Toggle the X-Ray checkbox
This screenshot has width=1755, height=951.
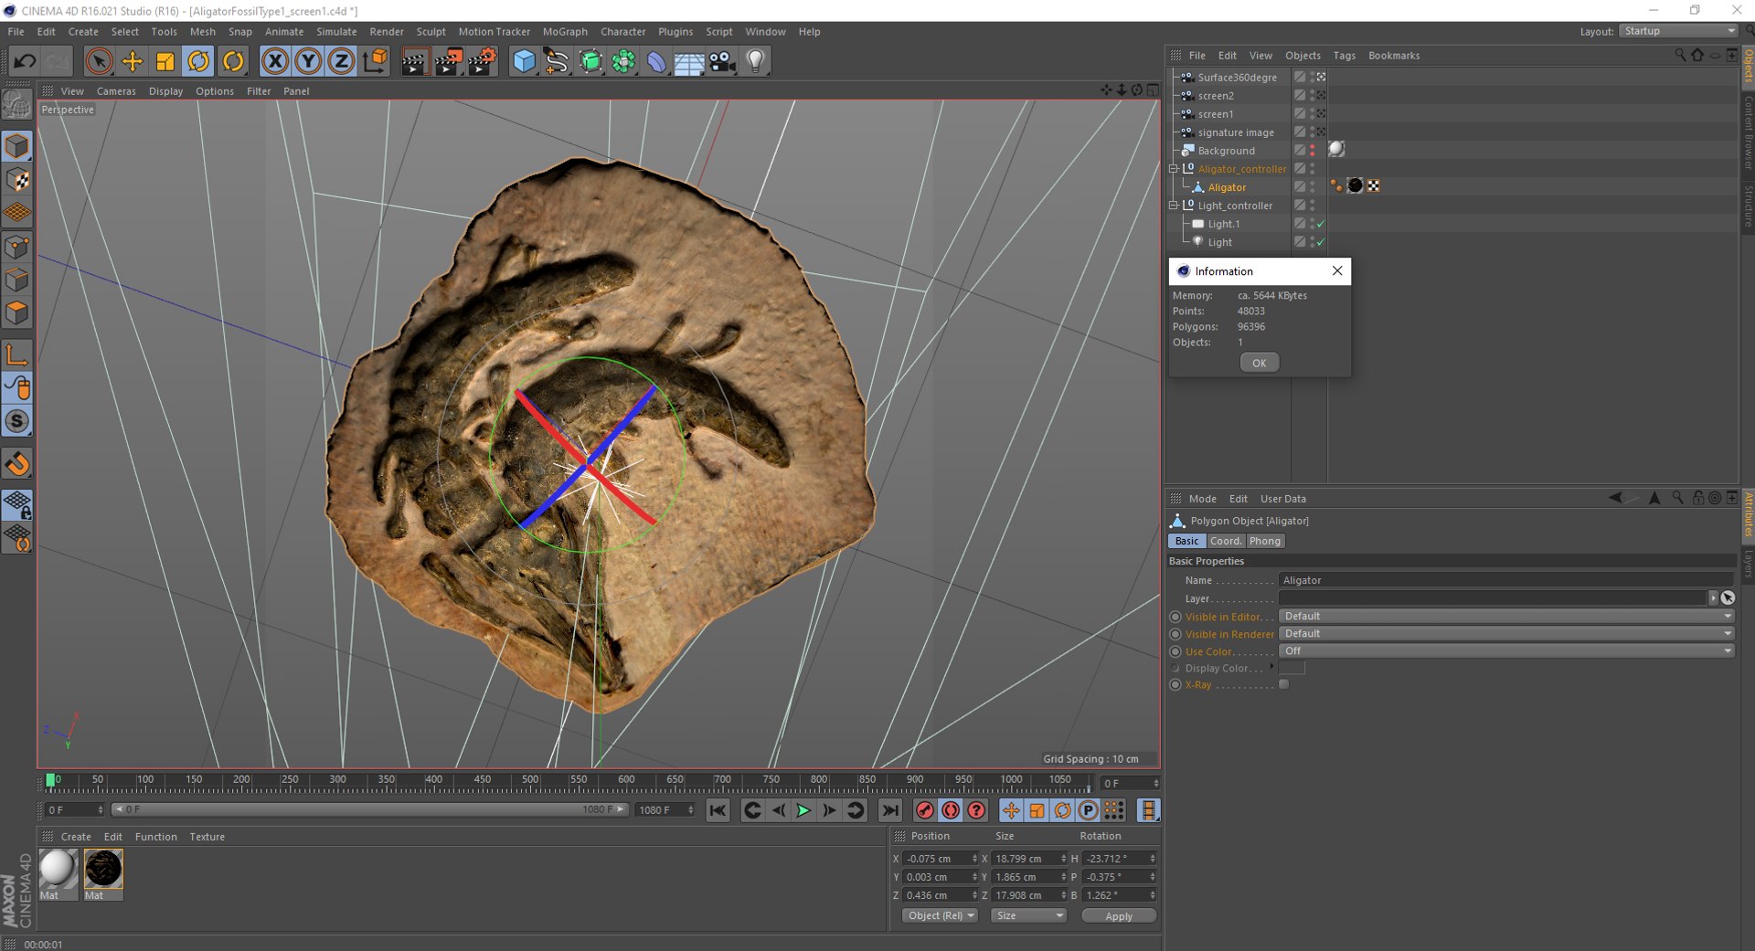pos(1284,684)
